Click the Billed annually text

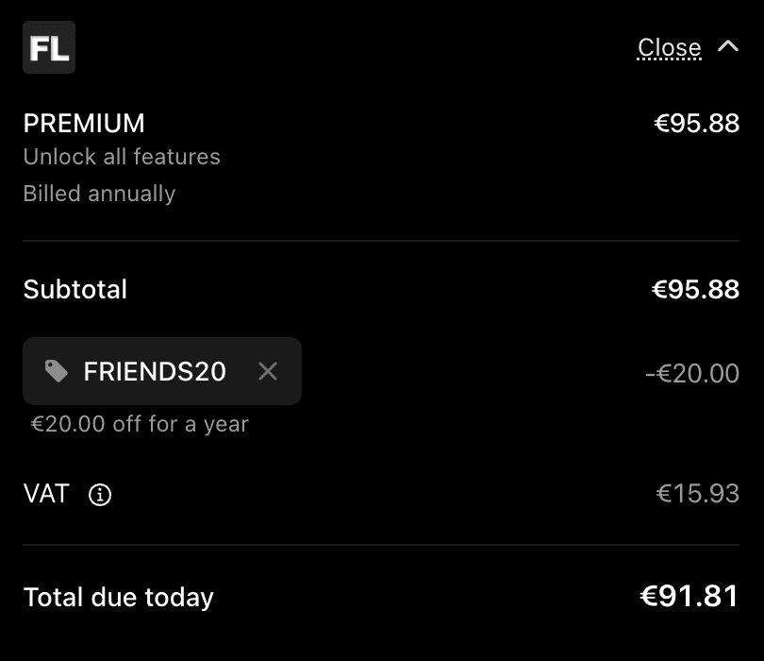(99, 194)
